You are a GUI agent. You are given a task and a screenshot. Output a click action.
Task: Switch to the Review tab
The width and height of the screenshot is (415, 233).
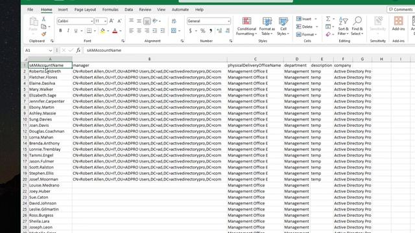(145, 10)
